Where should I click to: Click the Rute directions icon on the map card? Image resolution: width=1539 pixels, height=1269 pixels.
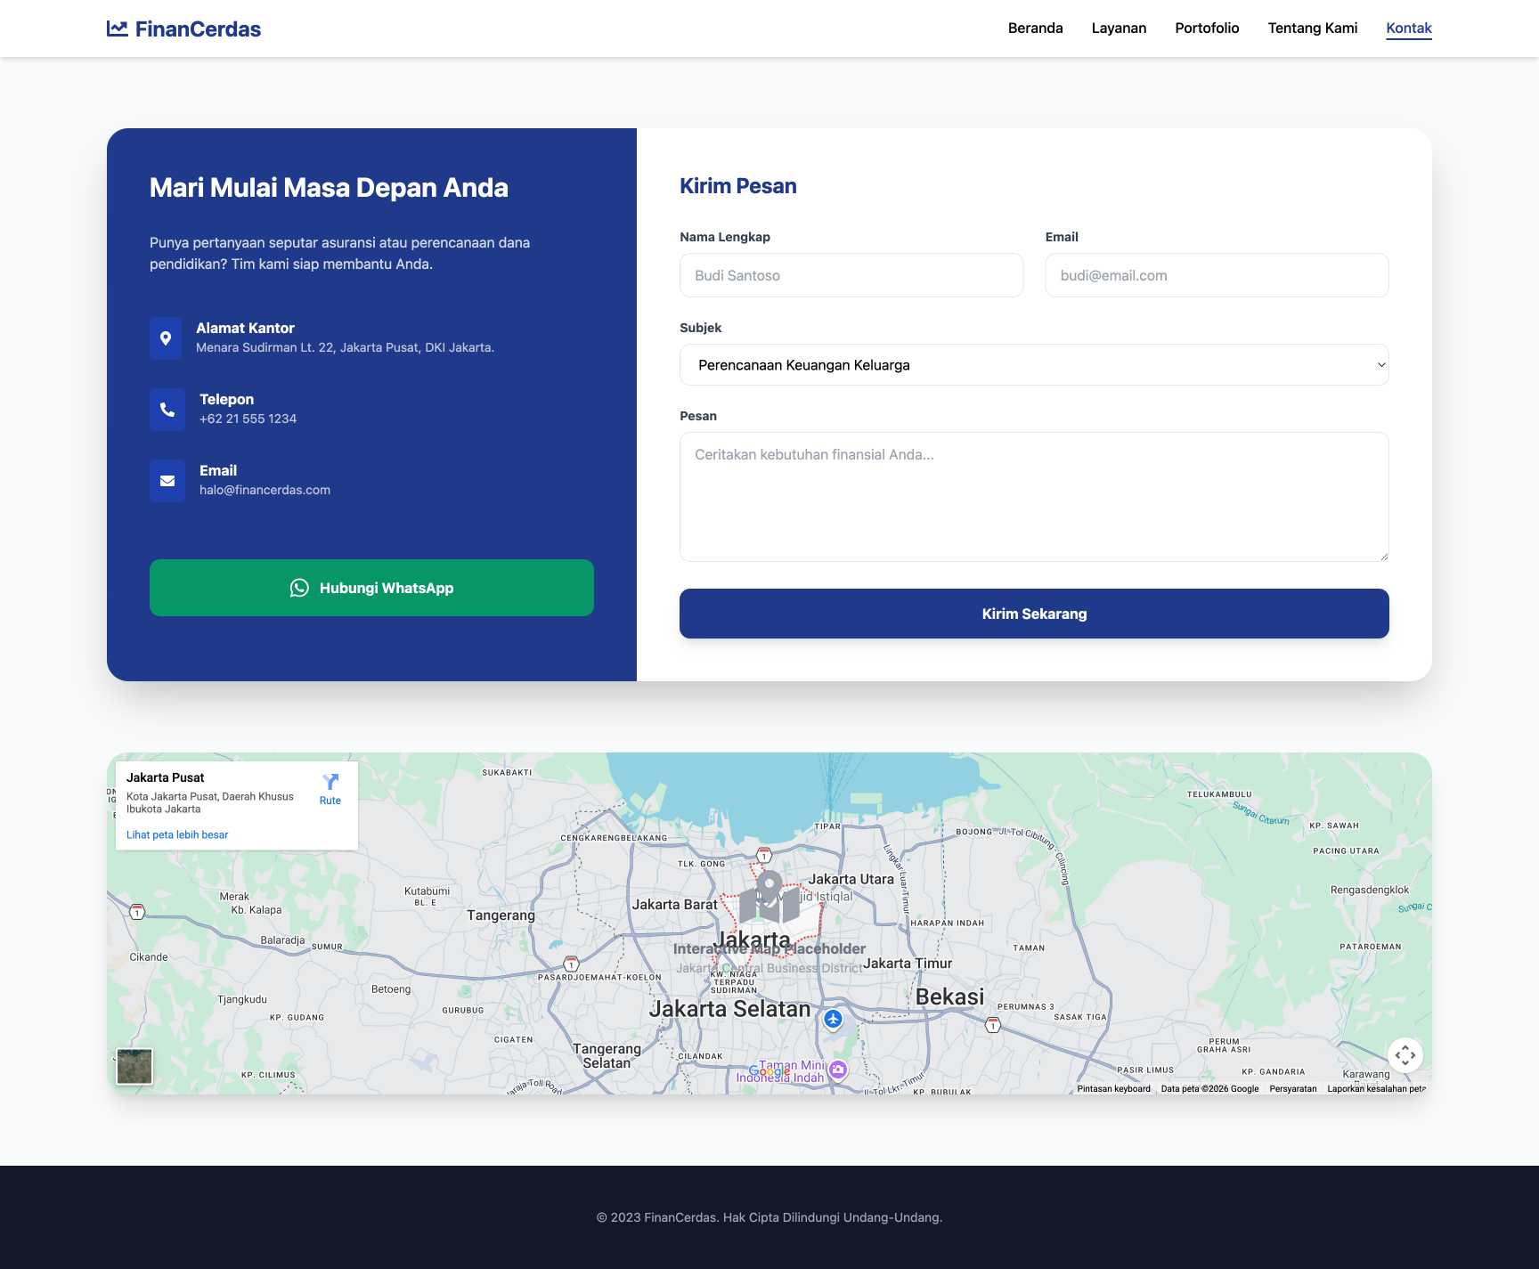(330, 781)
